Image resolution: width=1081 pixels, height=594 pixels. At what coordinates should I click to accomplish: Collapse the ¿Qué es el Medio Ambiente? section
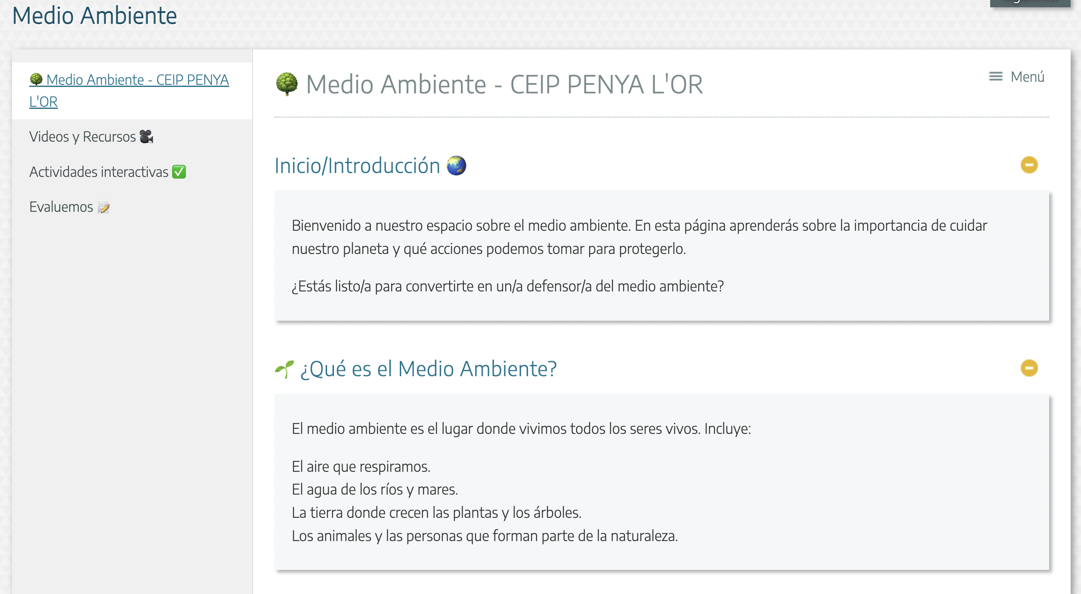(1029, 368)
